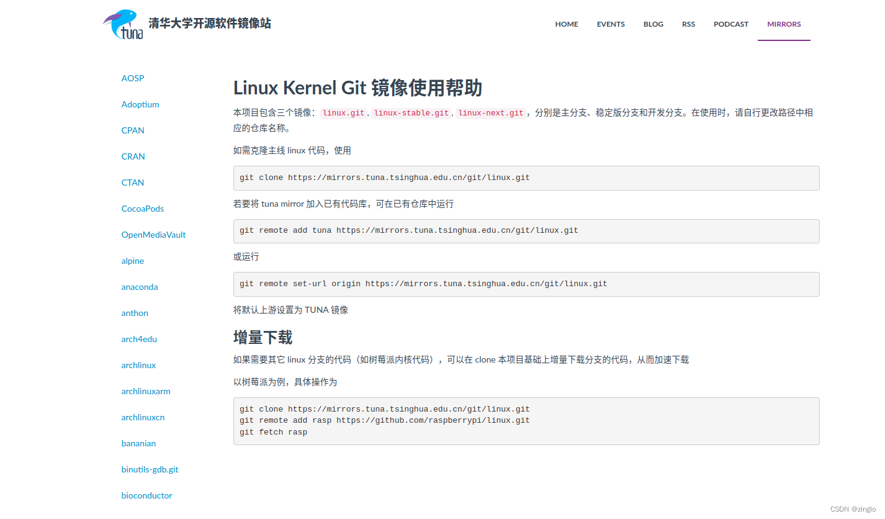Open the BLOG navigation item
This screenshot has height=519, width=885.
[x=653, y=24]
